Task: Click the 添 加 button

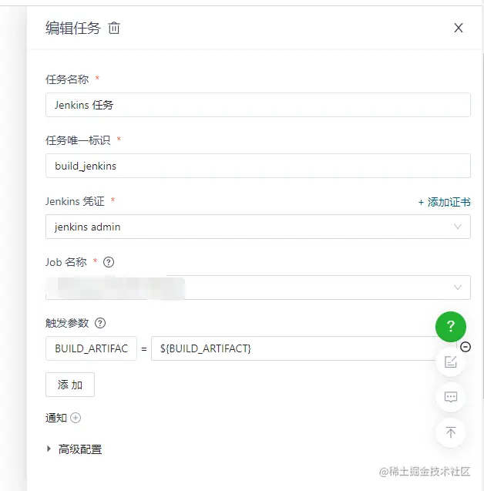Action: point(70,385)
